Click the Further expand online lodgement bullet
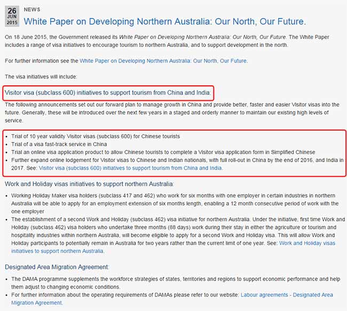 coord(177,164)
